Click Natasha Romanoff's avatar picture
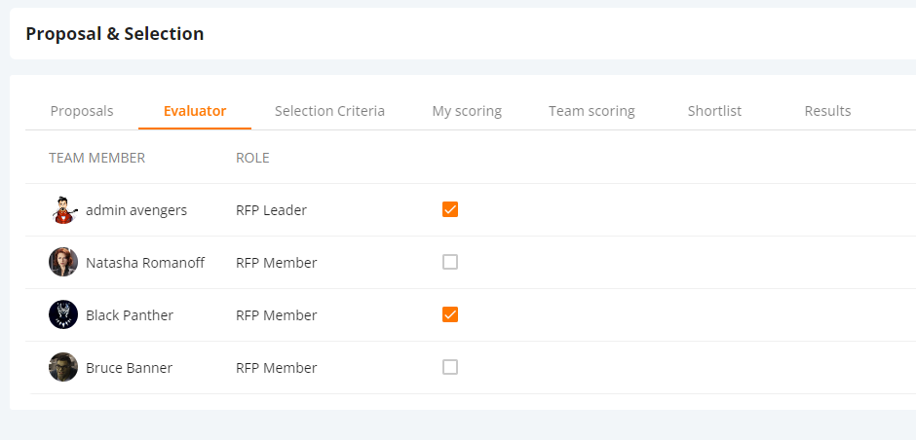916x440 pixels. (x=63, y=262)
